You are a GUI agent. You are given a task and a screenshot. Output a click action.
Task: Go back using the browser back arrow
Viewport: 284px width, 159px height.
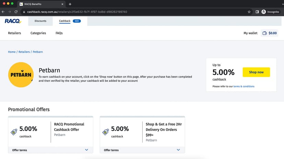(3, 12)
